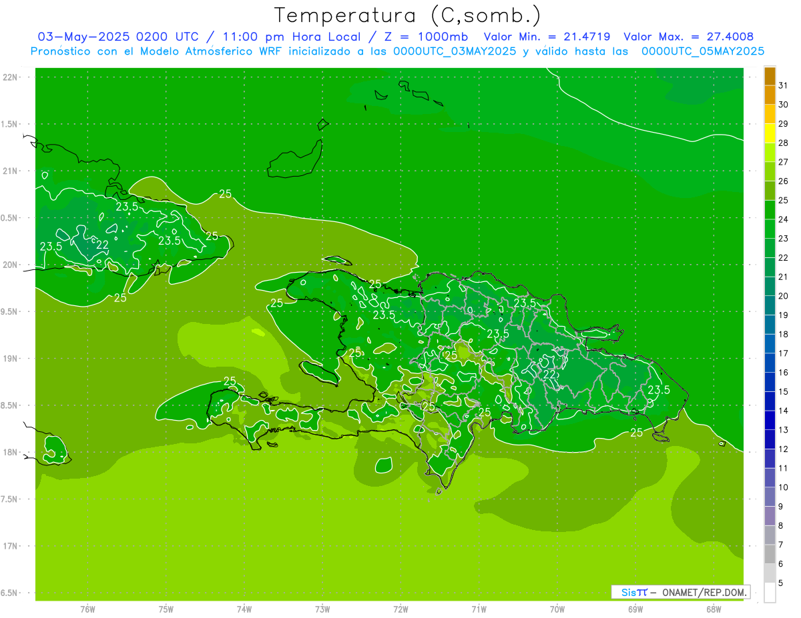801x618 pixels.
Task: Click the "22" contour label over Dominican Republic
Action: coord(549,375)
